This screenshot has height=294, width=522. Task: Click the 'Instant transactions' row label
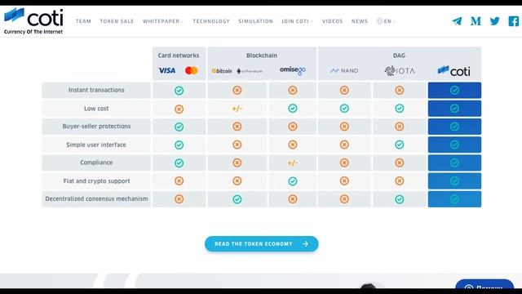[x=96, y=90]
